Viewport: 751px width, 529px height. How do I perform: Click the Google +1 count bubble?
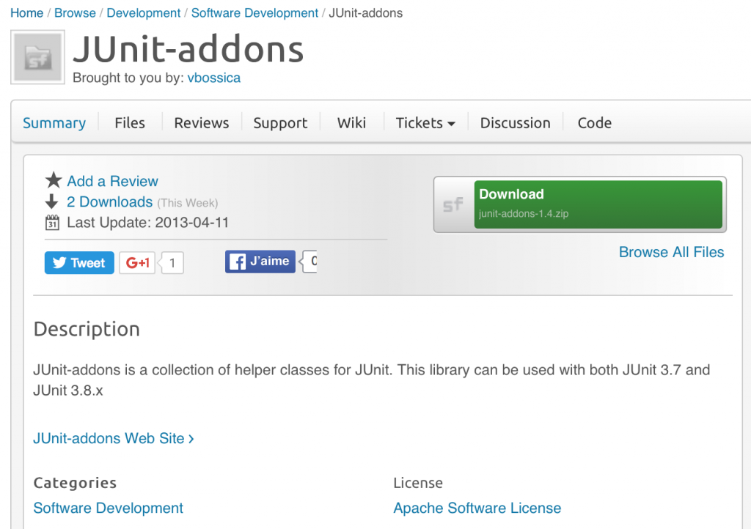[x=172, y=262]
